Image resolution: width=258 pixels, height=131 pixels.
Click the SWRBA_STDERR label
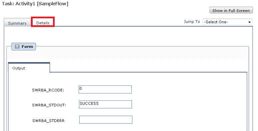point(48,121)
